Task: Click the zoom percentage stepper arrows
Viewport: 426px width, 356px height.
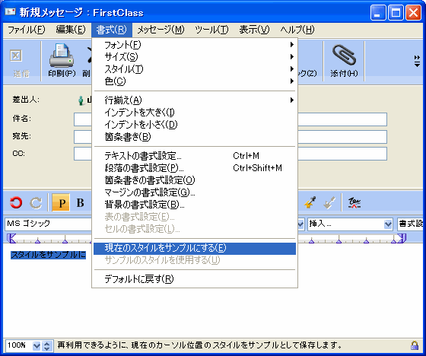Action: coord(47,346)
